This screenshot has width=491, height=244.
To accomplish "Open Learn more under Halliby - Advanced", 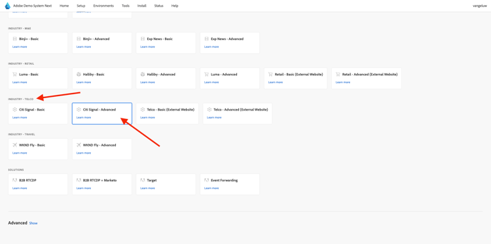I will [x=147, y=82].
